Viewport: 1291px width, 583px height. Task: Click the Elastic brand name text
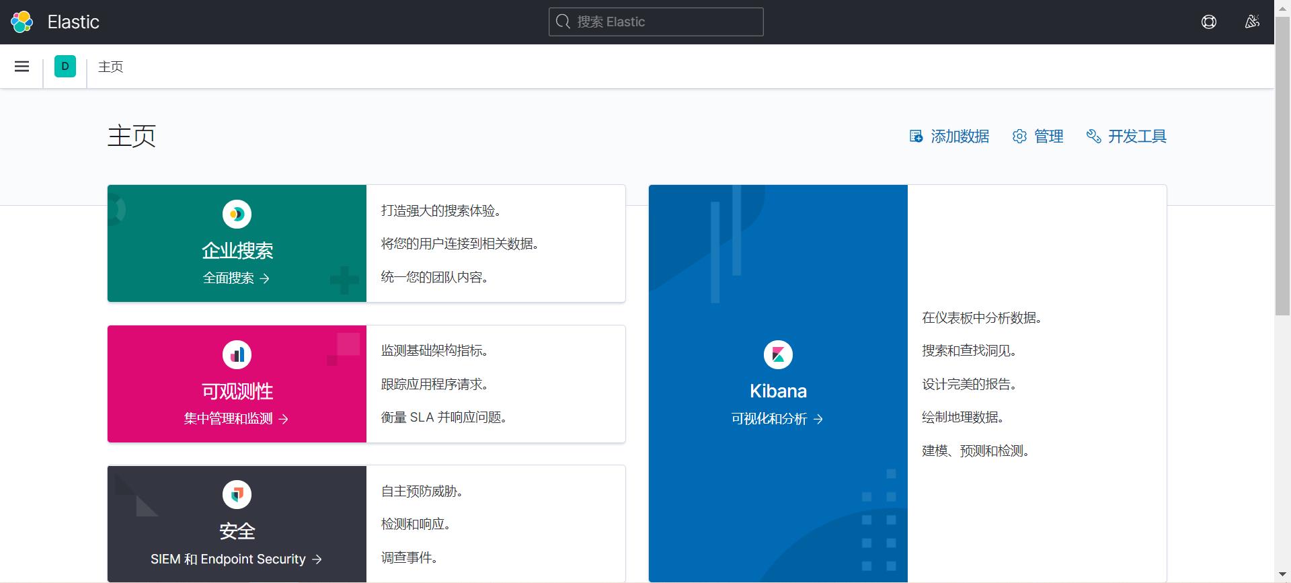73,22
